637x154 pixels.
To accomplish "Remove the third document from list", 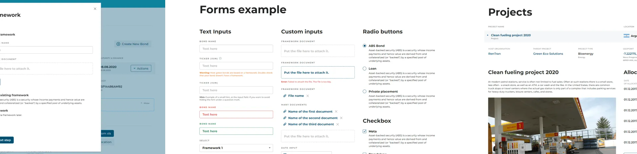I will coord(337,124).
